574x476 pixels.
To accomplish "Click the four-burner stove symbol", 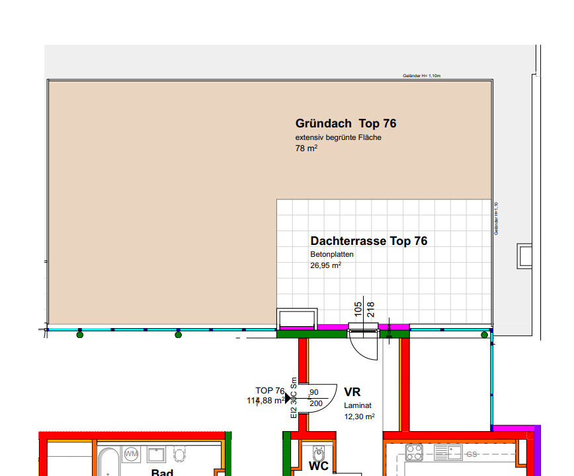I will click(x=414, y=452).
